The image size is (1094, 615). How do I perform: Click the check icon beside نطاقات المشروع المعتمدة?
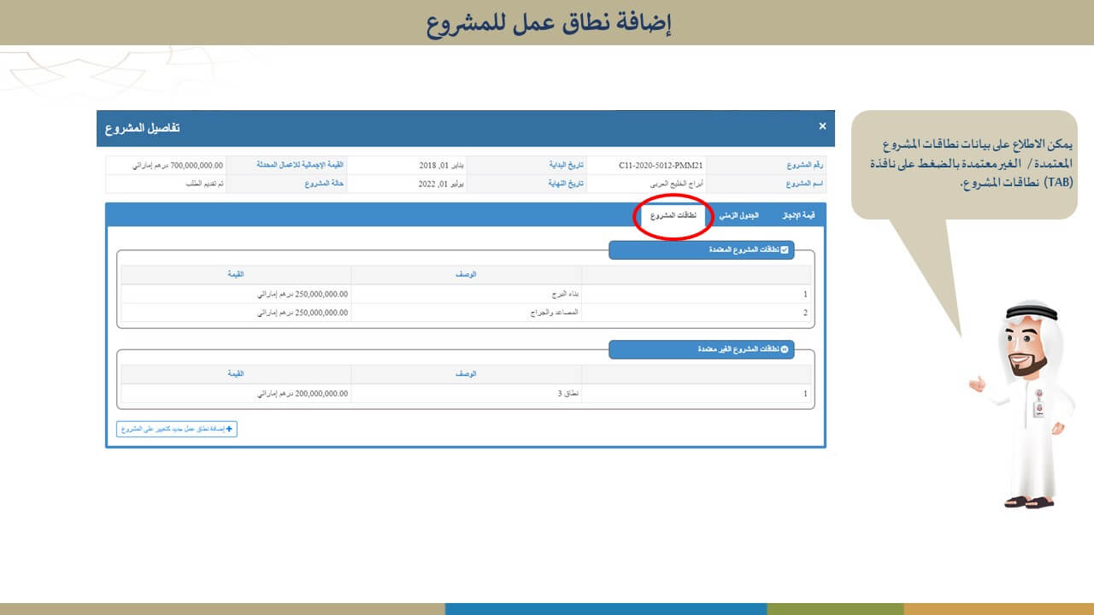[785, 250]
